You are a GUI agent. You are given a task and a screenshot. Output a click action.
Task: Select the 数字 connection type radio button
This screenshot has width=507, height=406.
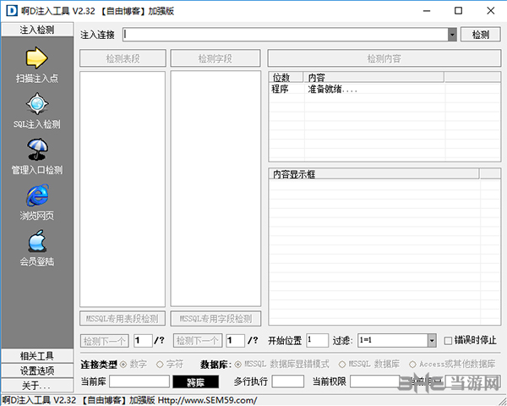(123, 365)
